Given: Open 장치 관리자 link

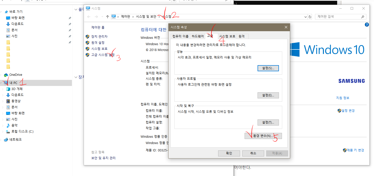Looking at the screenshot, I should [99, 37].
